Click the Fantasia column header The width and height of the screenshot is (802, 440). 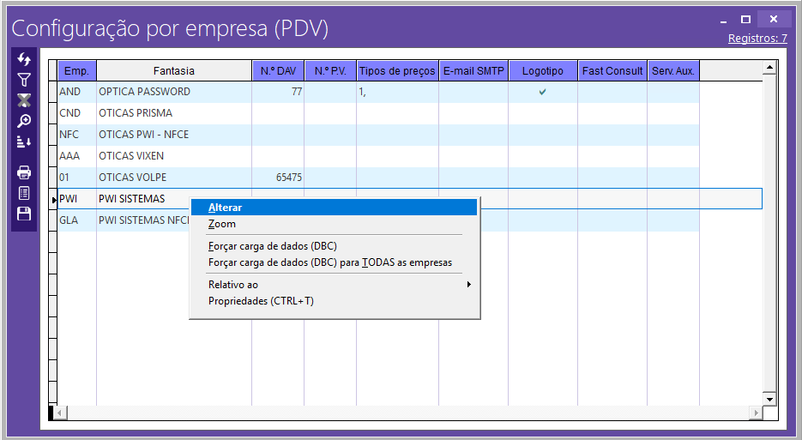pyautogui.click(x=173, y=71)
